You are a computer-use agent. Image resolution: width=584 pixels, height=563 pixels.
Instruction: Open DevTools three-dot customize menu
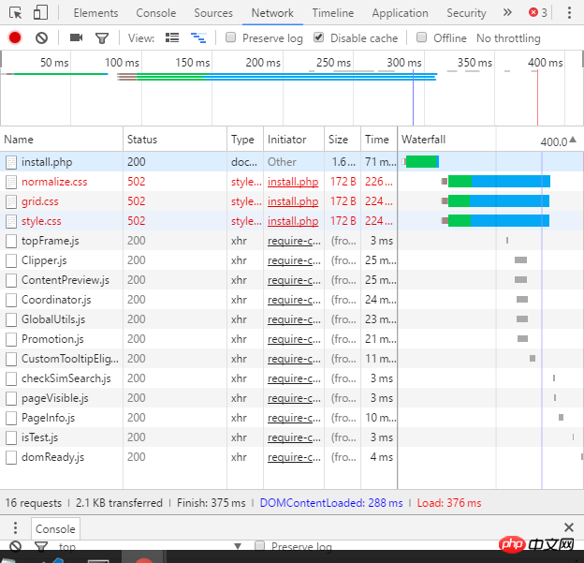pos(569,12)
